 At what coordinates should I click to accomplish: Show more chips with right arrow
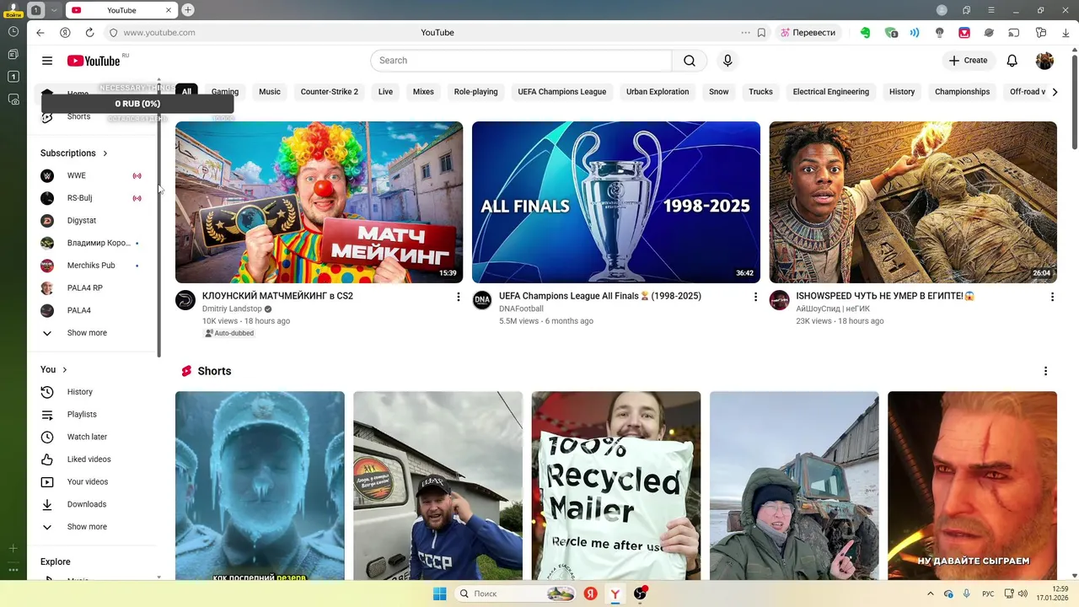[x=1055, y=92]
